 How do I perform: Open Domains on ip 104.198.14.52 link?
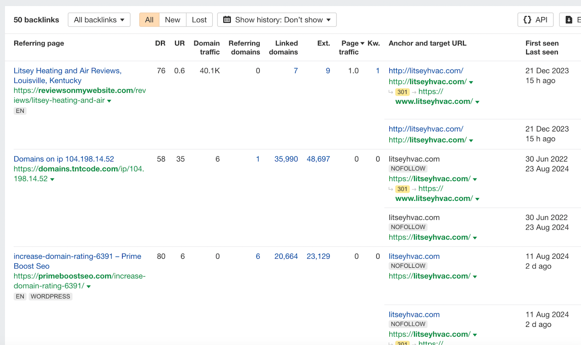point(64,159)
